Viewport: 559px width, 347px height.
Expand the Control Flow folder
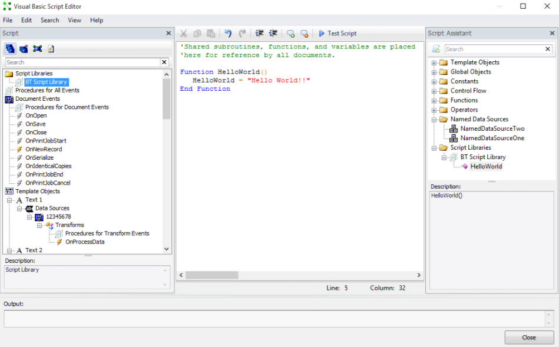click(434, 91)
